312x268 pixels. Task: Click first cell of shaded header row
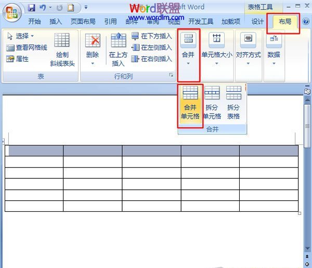point(34,151)
